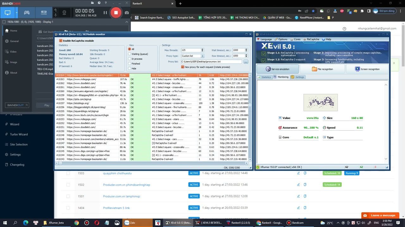This screenshot has height=227, width=405.
Task: Click the Proxy list path field
Action: [211, 61]
